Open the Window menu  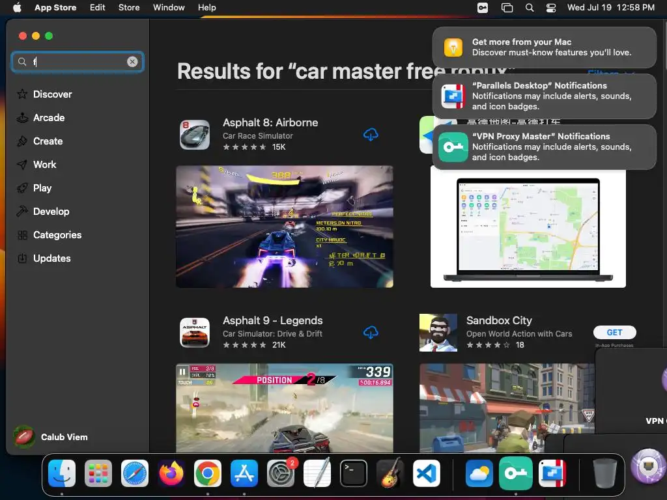point(169,7)
